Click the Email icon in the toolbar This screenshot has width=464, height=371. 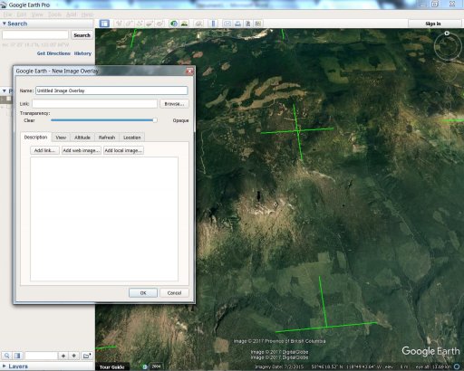[227, 24]
